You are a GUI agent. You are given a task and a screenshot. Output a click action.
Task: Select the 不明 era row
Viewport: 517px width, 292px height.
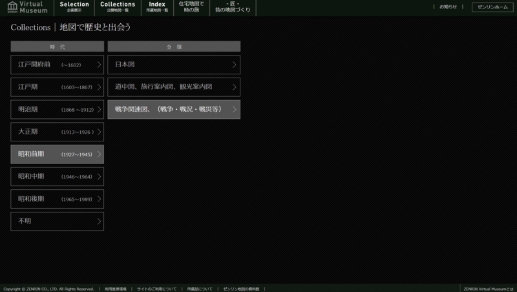[x=57, y=221]
